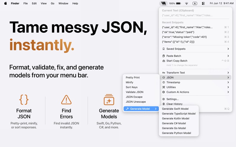Click the battery status icon
Image resolution: width=236 pixels, height=147 pixels.
pos(178,3)
